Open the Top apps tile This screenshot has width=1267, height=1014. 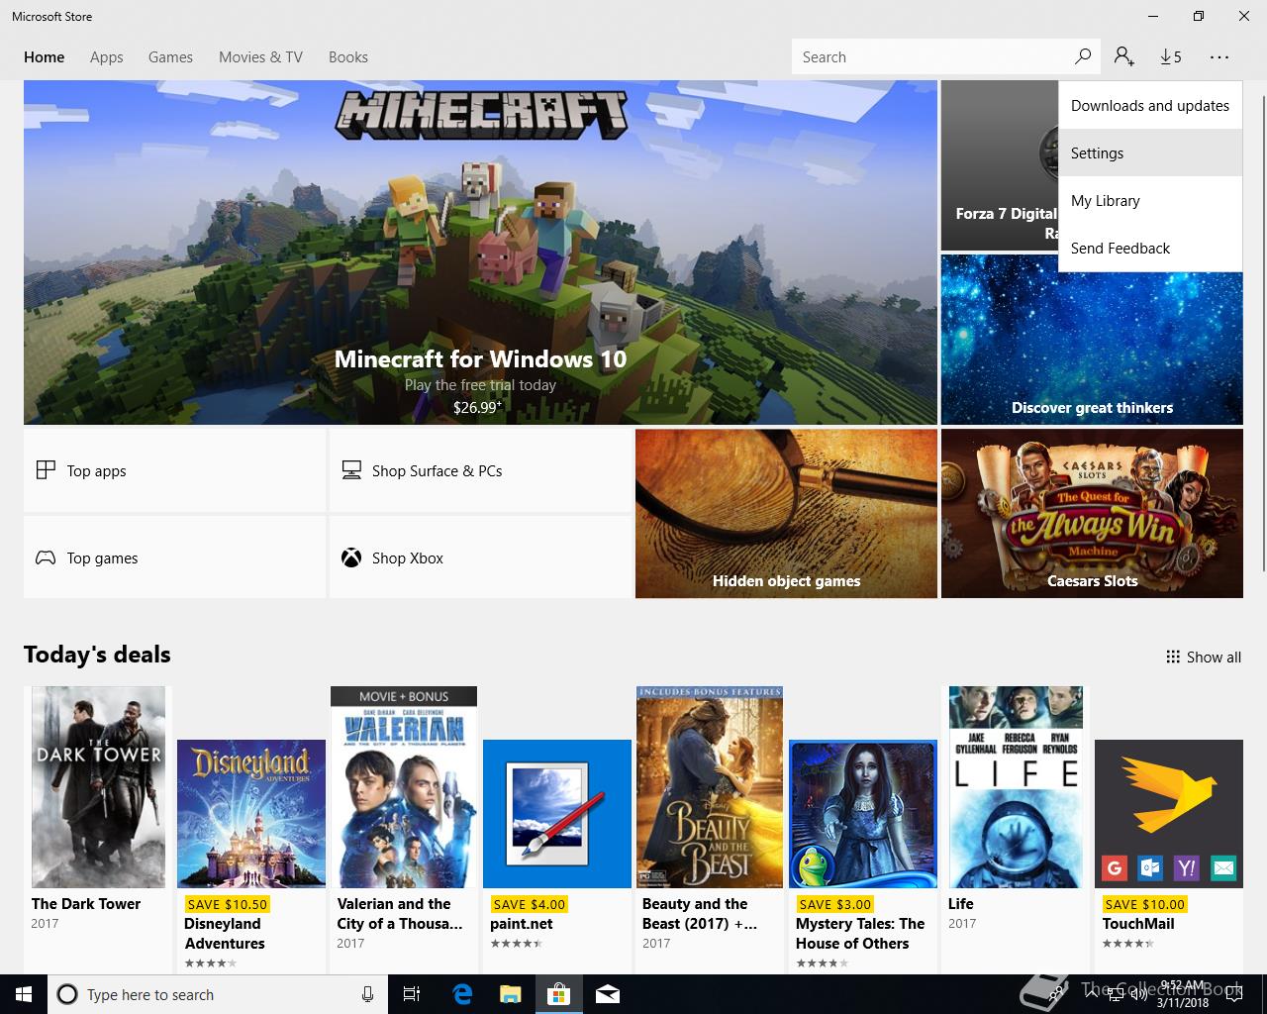point(174,470)
